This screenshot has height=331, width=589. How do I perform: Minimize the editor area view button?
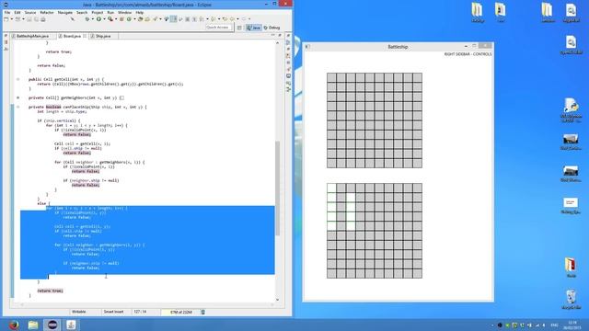click(x=273, y=35)
